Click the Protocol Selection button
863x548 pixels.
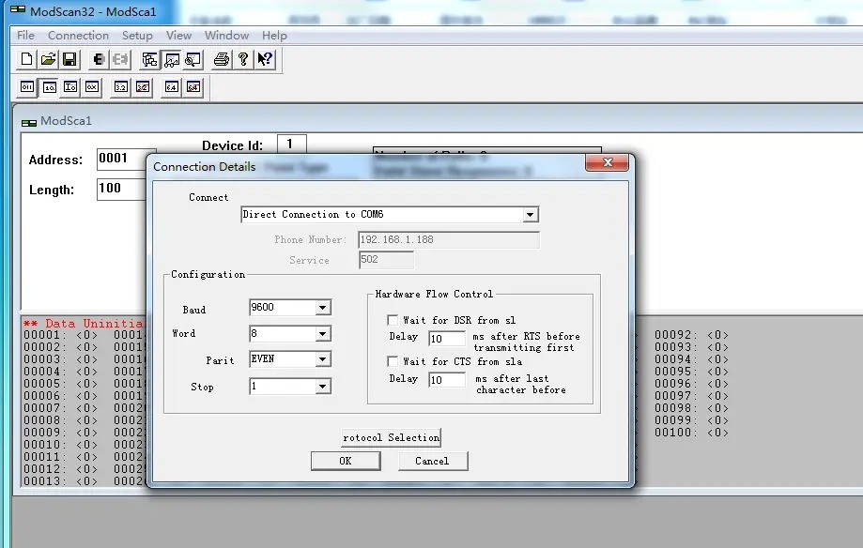pos(392,437)
